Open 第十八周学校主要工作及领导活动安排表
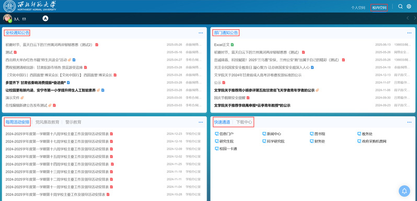 point(57,134)
